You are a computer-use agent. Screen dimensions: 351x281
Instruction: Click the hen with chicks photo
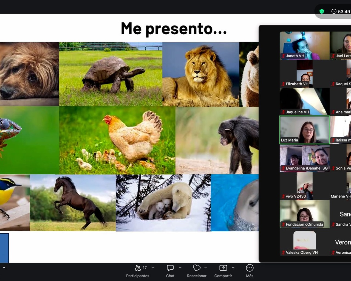(x=117, y=140)
